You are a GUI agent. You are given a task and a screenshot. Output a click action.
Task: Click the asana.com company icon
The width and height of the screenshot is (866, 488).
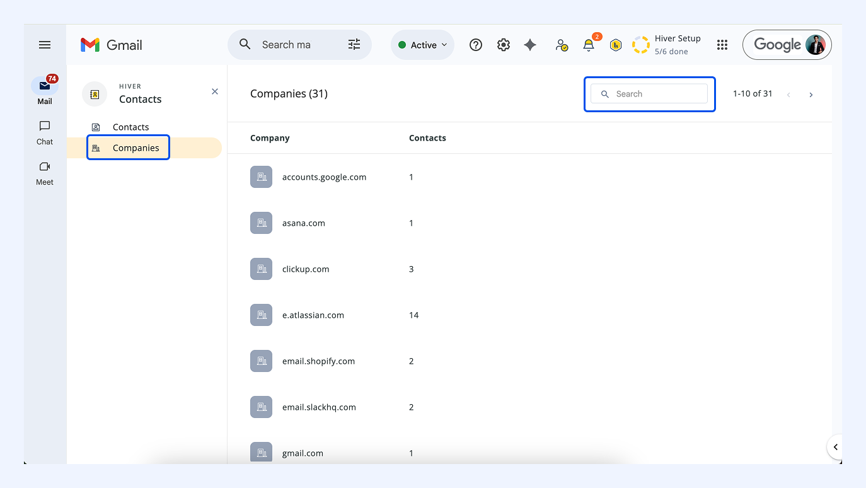click(x=261, y=223)
